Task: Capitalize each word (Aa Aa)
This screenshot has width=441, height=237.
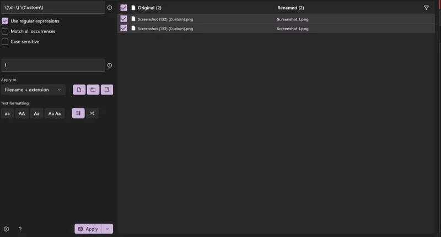Action: (x=55, y=113)
